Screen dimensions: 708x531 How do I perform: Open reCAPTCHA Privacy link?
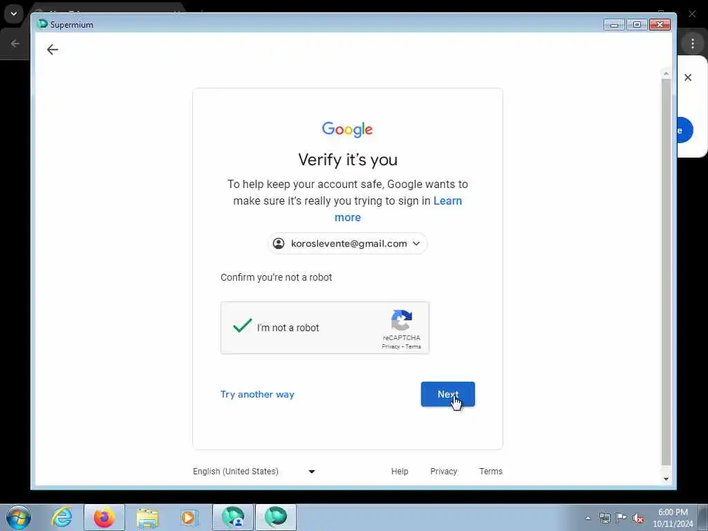(x=391, y=346)
